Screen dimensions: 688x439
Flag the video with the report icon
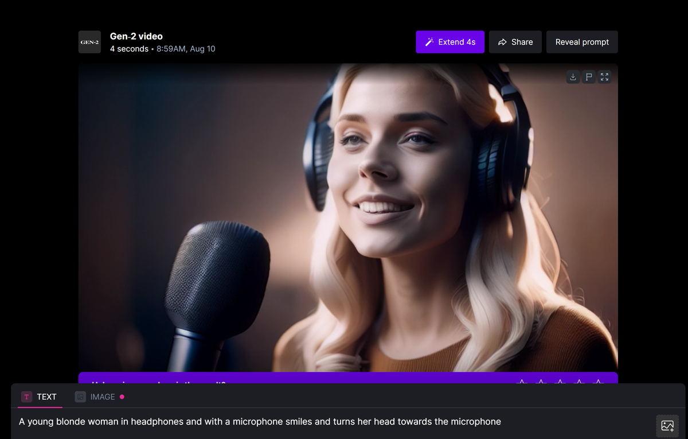tap(588, 77)
